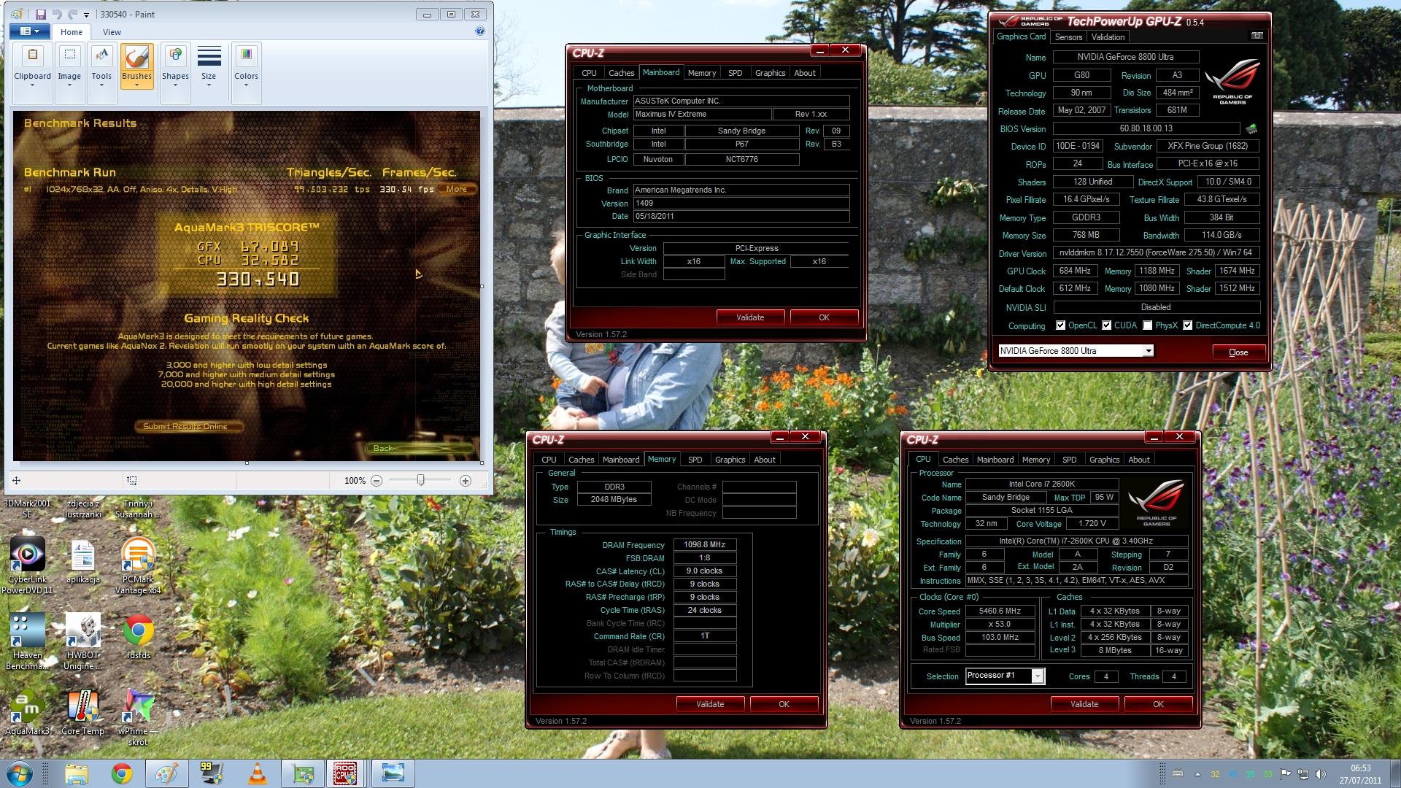
Task: Open the Size line thickness menu
Action: (209, 66)
